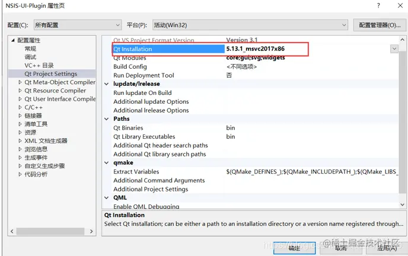Select Additional lrelease Options property
This screenshot has height=256, width=408.
point(151,110)
